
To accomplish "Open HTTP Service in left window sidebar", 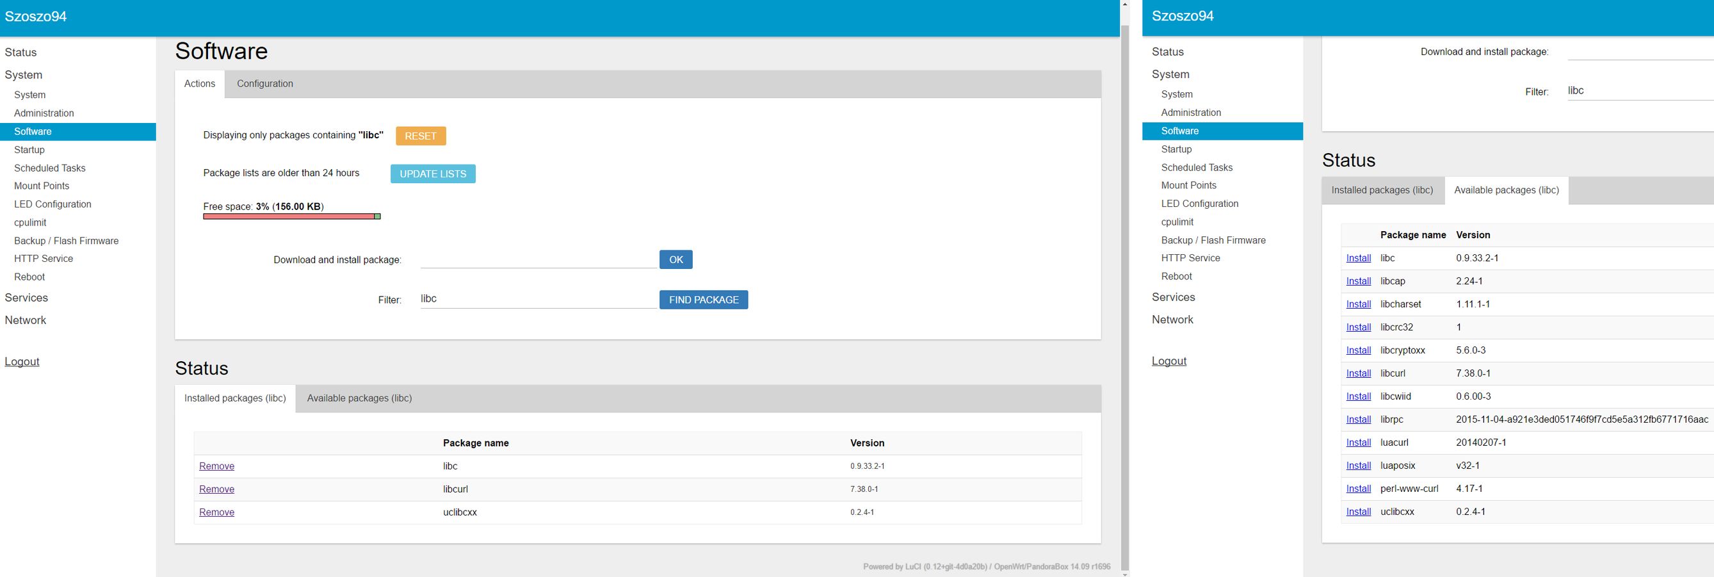I will tap(44, 259).
